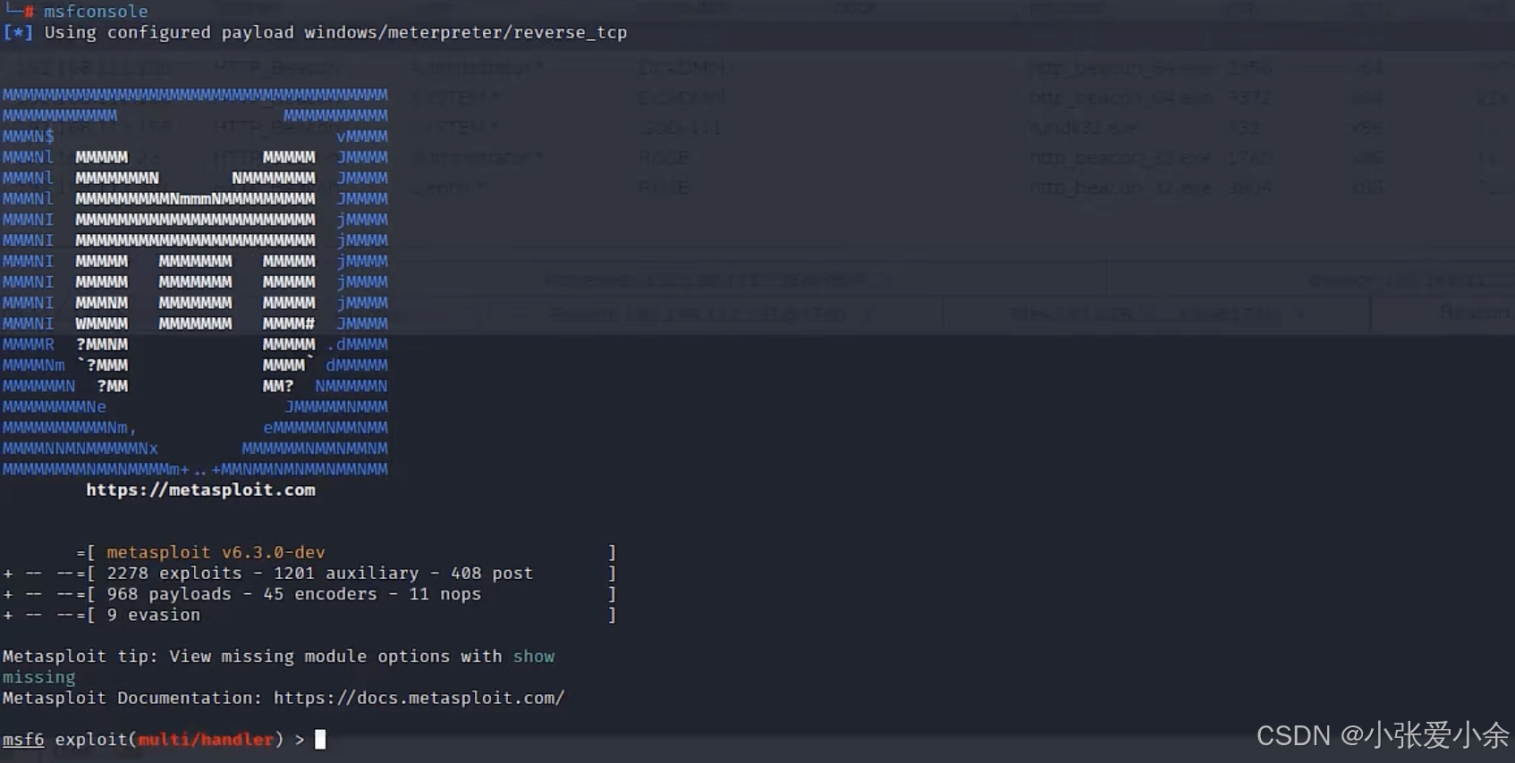Open the https://metasploit.com link under the banner
The image size is (1515, 763).
coord(200,490)
